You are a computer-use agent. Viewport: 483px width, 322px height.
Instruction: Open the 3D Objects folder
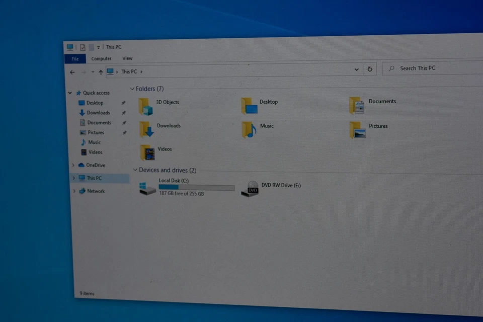[146, 107]
